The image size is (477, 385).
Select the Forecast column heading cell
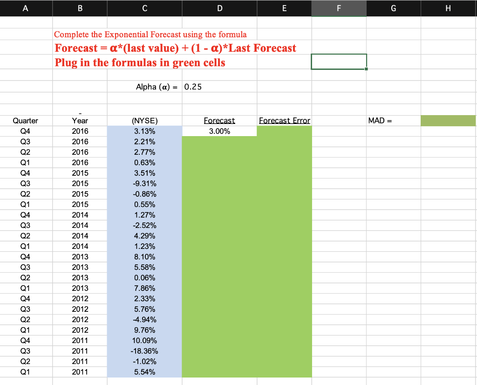pos(219,120)
